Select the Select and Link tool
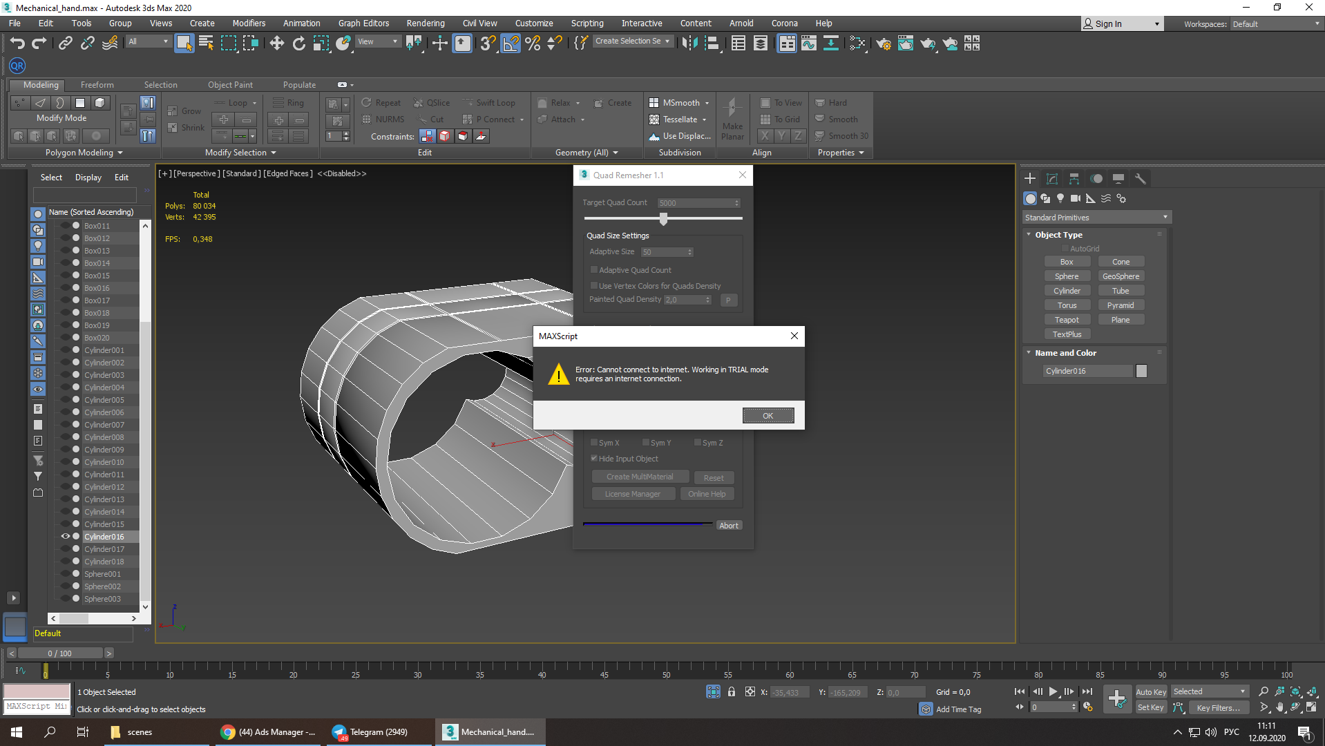Viewport: 1325px width, 746px height. coord(65,44)
